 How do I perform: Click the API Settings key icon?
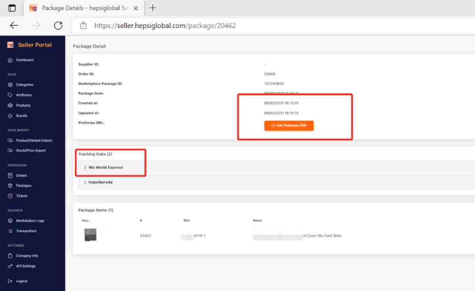[10, 266]
